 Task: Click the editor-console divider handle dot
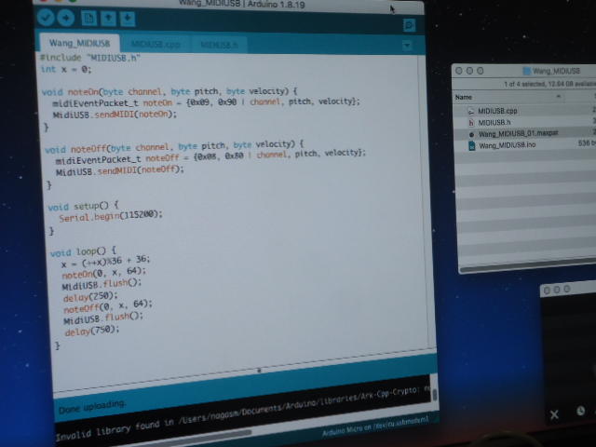(x=259, y=370)
